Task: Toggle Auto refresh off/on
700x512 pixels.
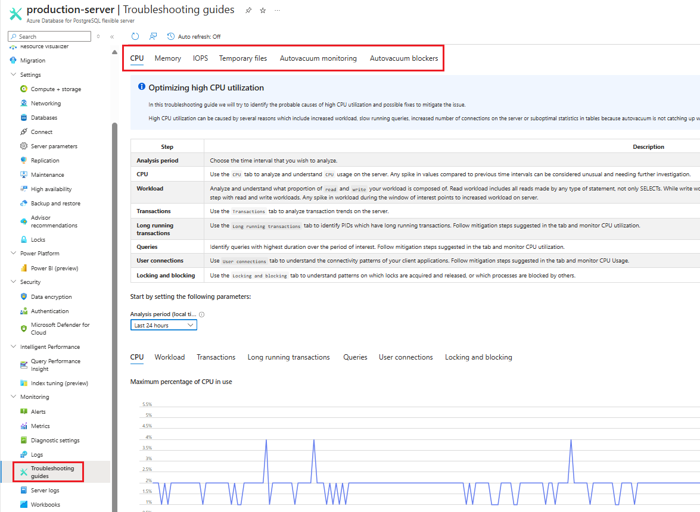Action: pos(194,36)
